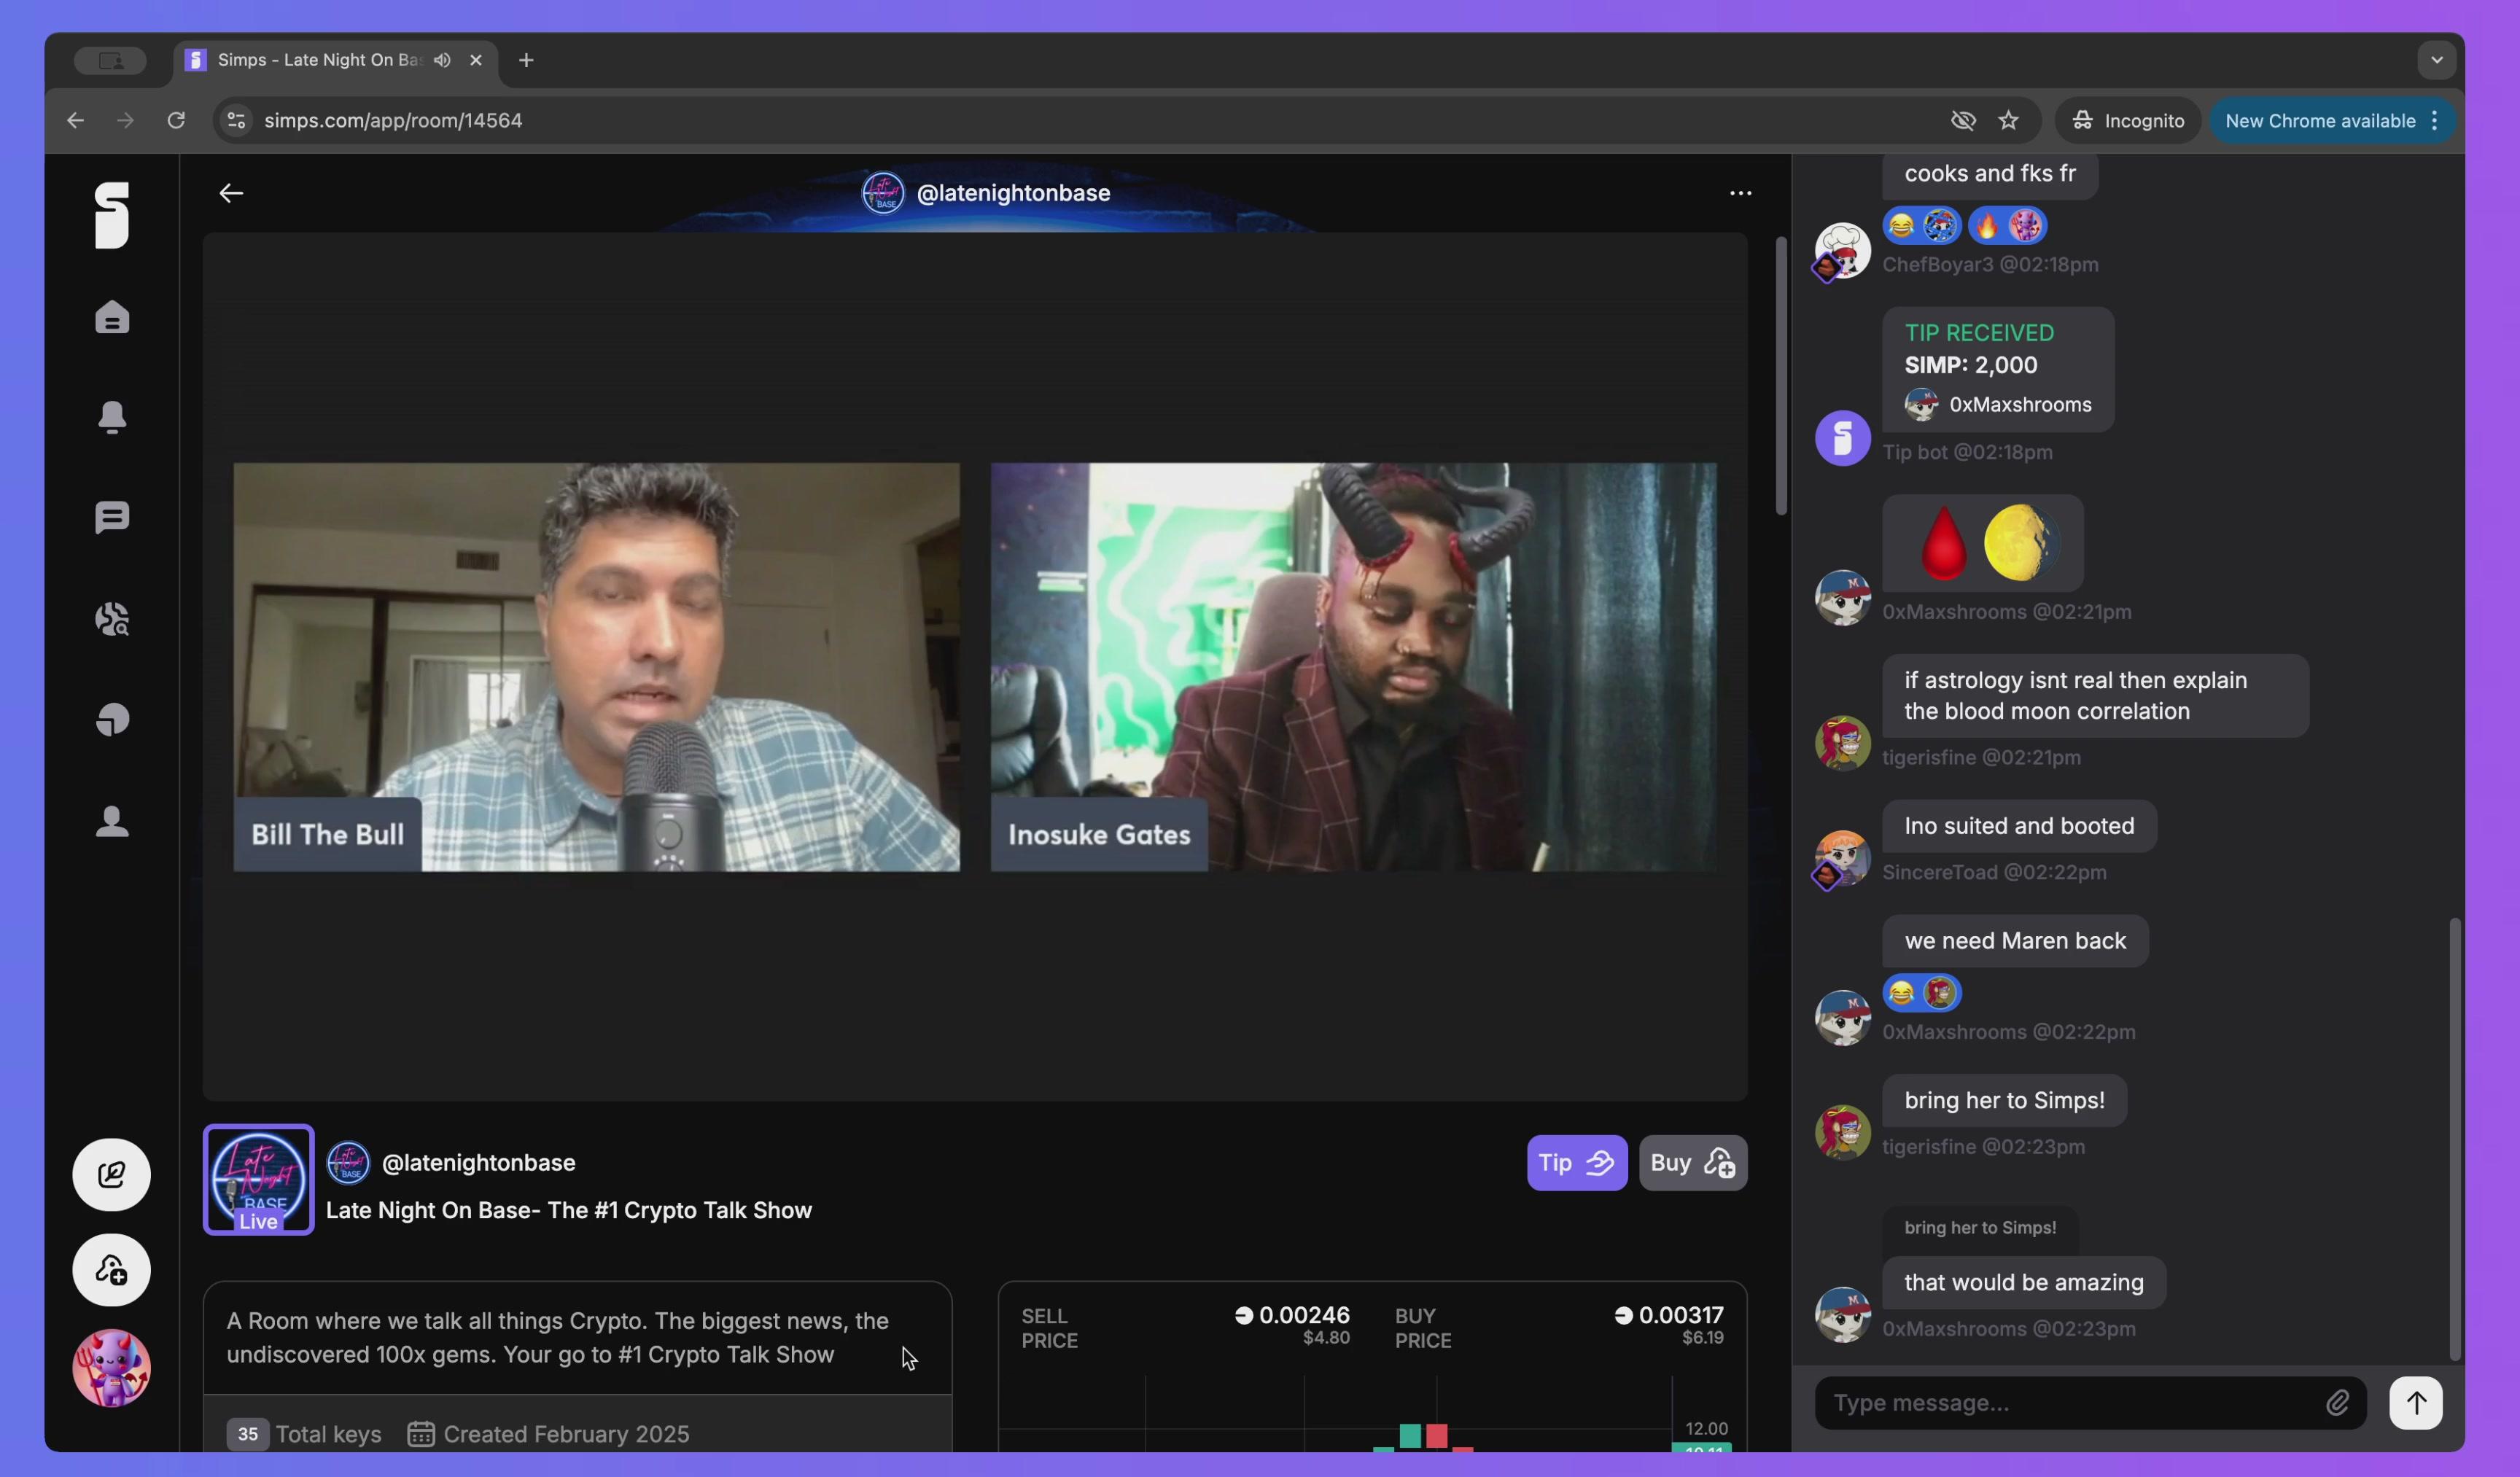Attach a file with paperclip icon
The height and width of the screenshot is (1477, 2520).
click(x=2337, y=1403)
